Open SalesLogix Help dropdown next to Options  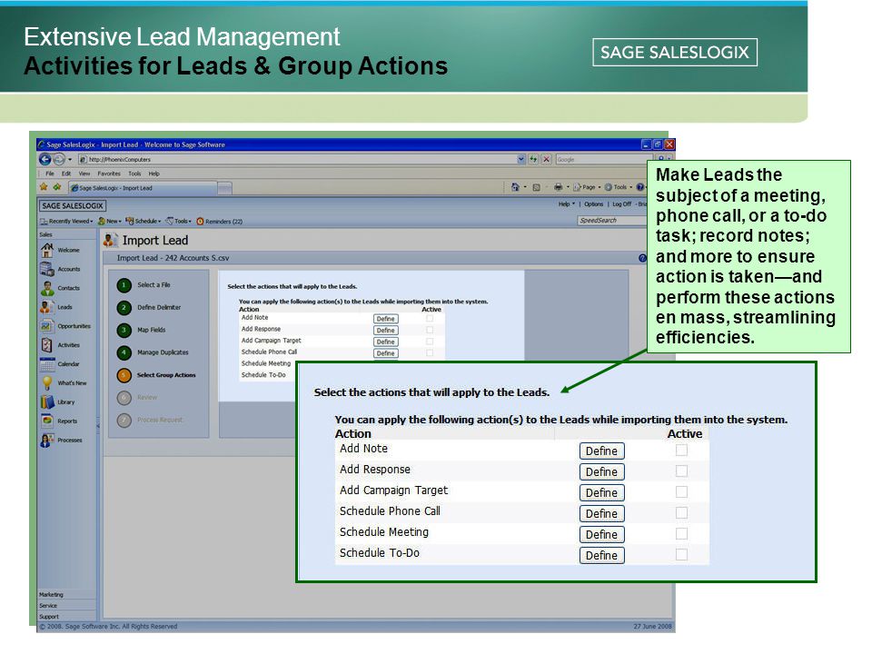point(567,204)
